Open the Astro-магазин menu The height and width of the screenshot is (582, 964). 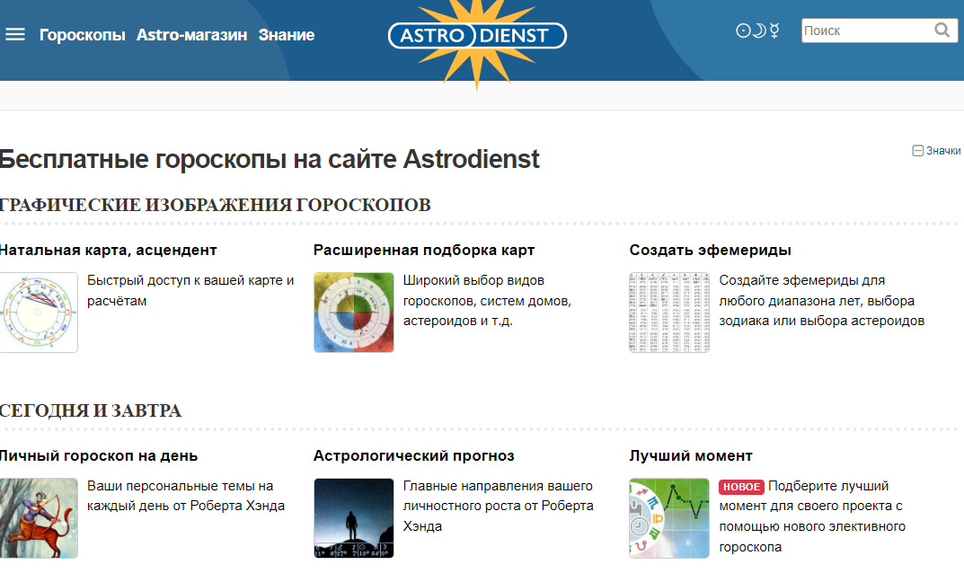192,35
